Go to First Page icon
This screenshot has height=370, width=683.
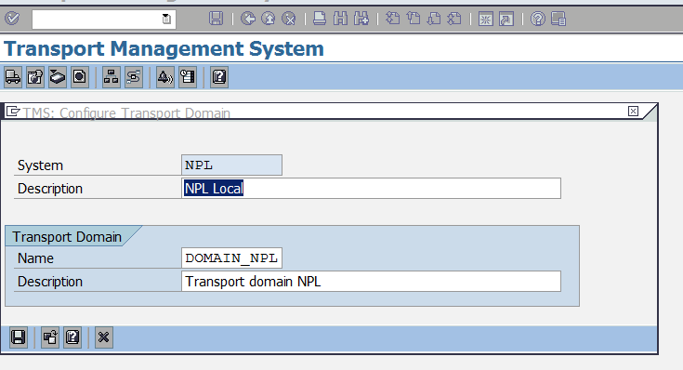pyautogui.click(x=392, y=19)
